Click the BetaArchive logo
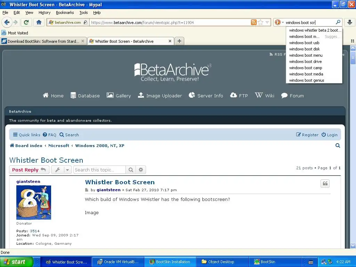Screen dimensions: 356x267 pos(172,72)
